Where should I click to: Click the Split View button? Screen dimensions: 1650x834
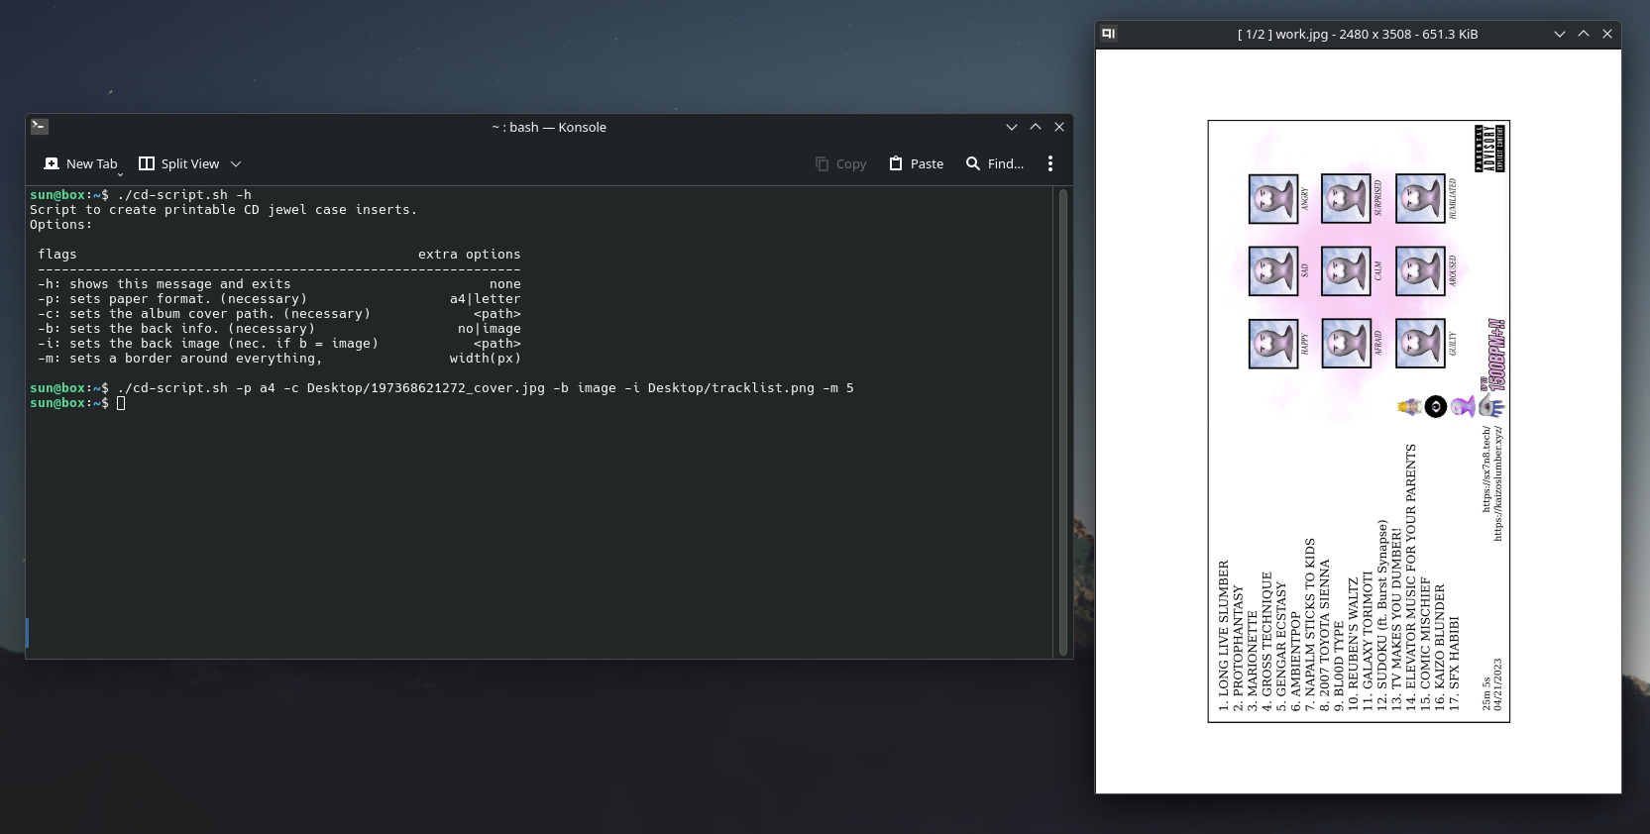[179, 163]
